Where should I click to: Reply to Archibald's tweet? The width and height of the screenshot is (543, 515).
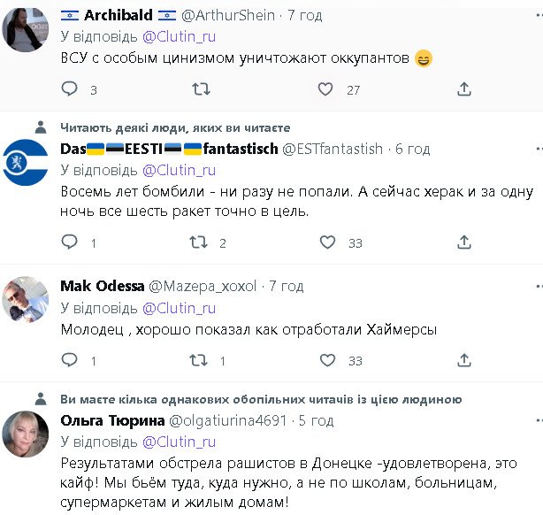70,89
